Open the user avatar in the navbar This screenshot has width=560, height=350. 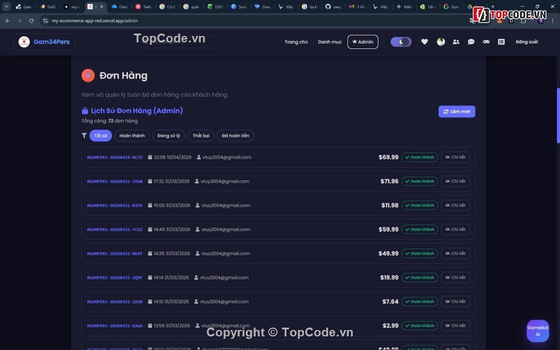(x=441, y=42)
